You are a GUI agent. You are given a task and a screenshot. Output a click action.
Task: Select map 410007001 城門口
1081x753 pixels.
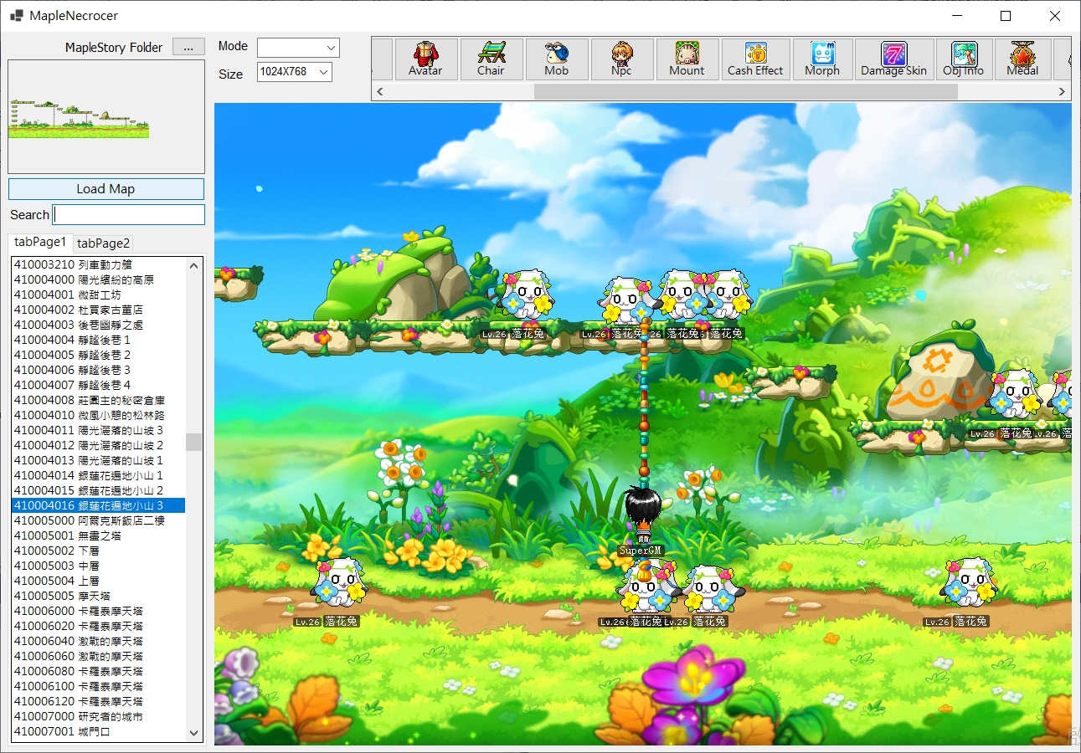point(98,731)
